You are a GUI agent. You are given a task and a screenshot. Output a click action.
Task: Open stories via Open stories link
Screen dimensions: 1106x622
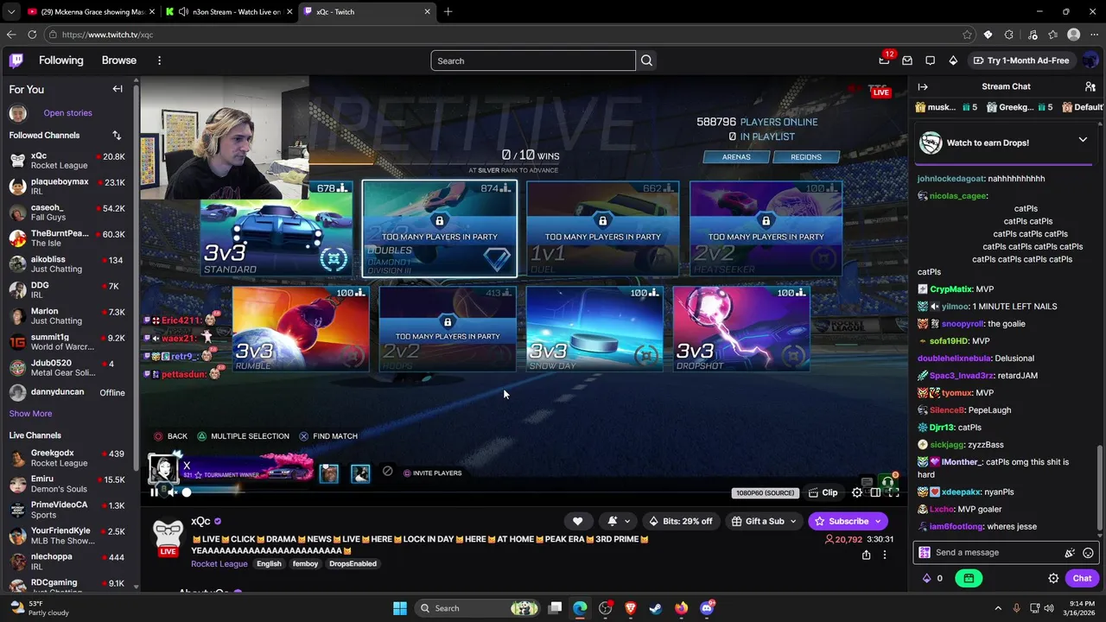(67, 113)
